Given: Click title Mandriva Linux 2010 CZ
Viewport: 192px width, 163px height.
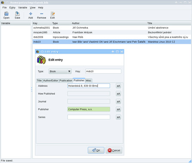Looking at the screenshot, I should [x=161, y=42].
